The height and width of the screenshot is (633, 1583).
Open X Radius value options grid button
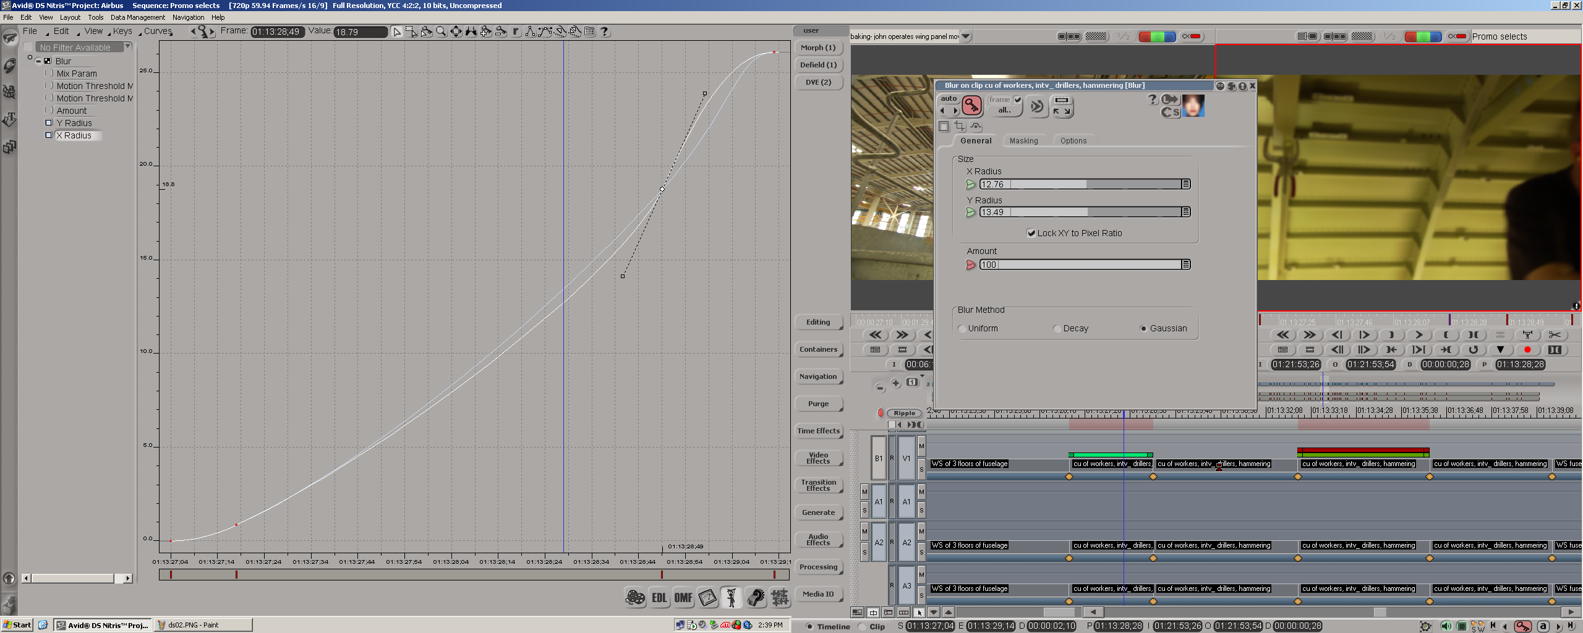[1186, 184]
